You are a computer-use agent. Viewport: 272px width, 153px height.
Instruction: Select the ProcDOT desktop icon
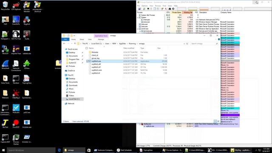(x=16, y=124)
